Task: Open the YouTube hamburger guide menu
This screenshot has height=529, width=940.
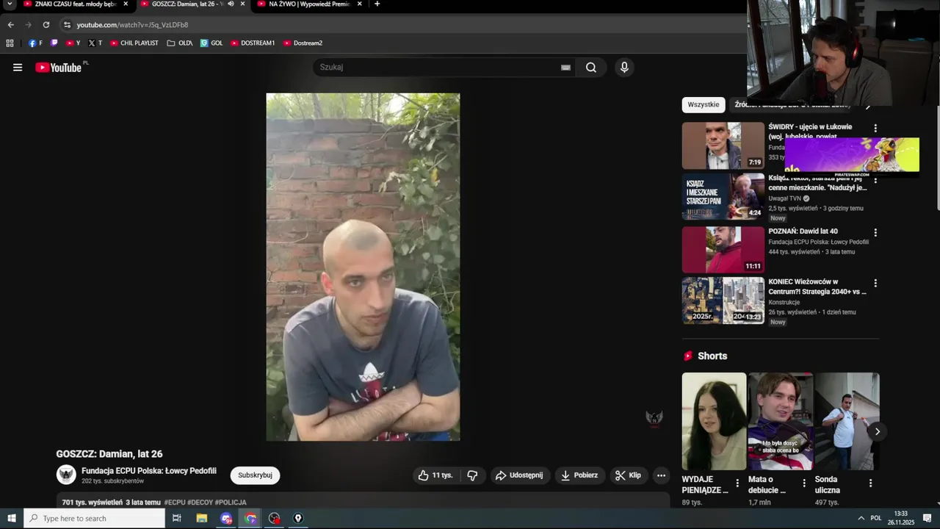Action: pyautogui.click(x=18, y=68)
